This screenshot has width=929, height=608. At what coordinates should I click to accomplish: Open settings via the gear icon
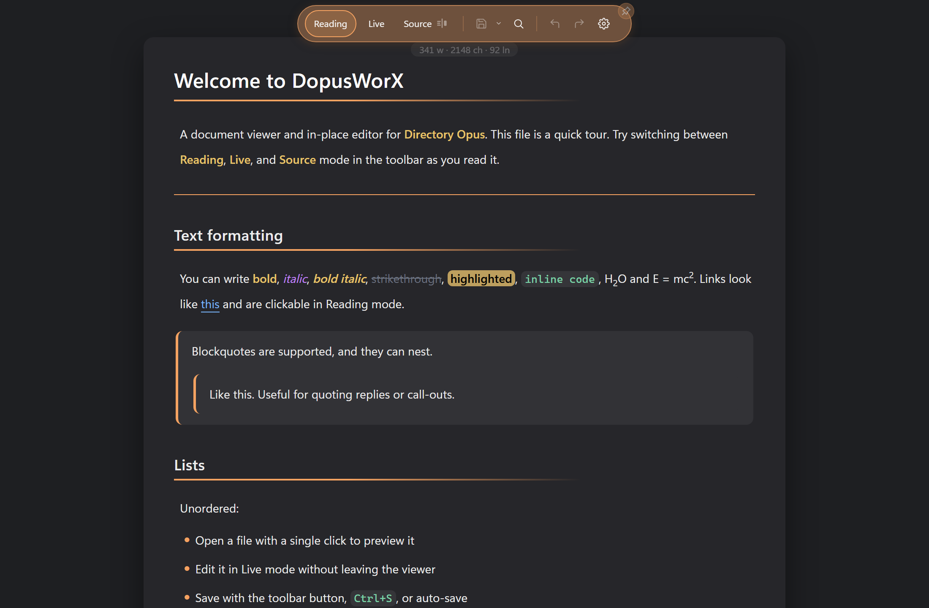point(604,24)
